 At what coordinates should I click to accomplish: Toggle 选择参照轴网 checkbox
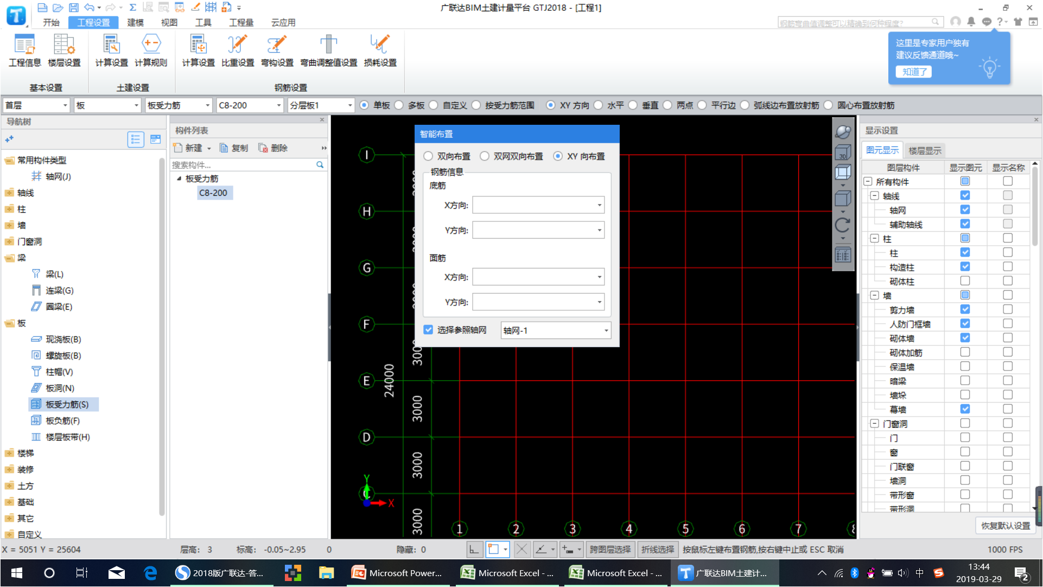pos(428,330)
